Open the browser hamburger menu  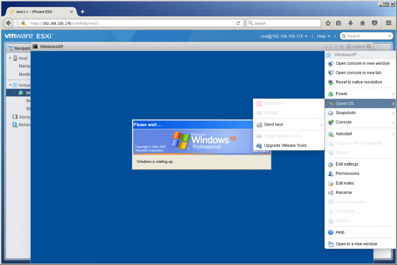pyautogui.click(x=388, y=23)
